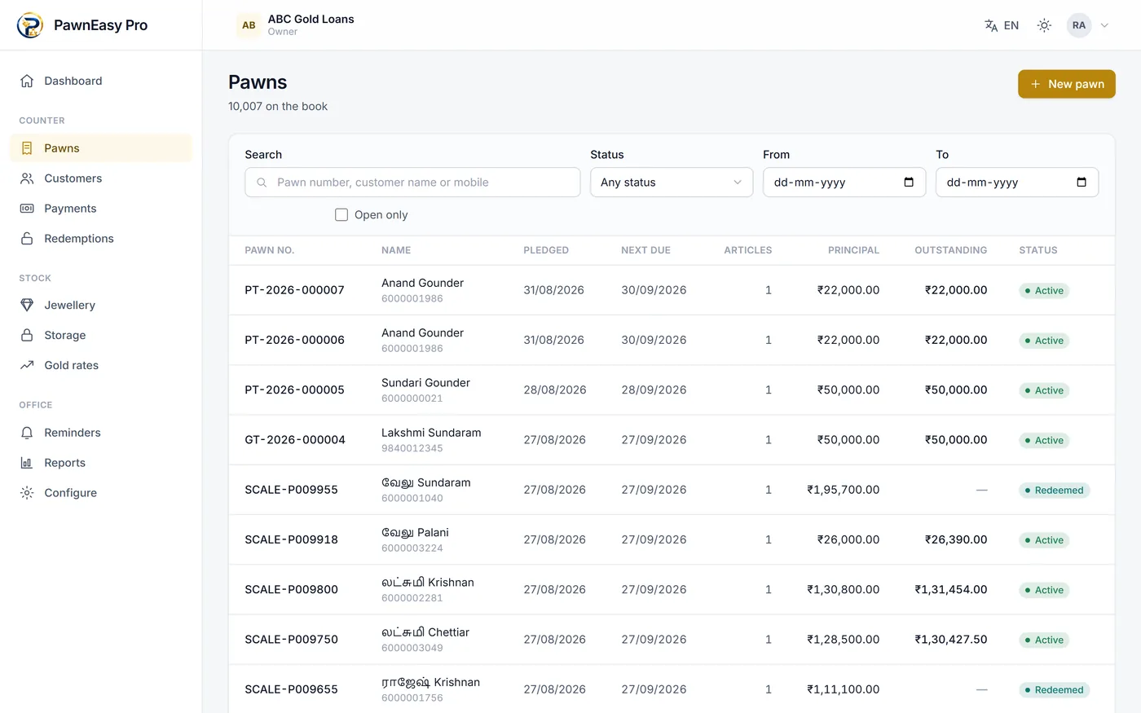Open Jewellery stock page
The width and height of the screenshot is (1141, 713).
pos(101,305)
